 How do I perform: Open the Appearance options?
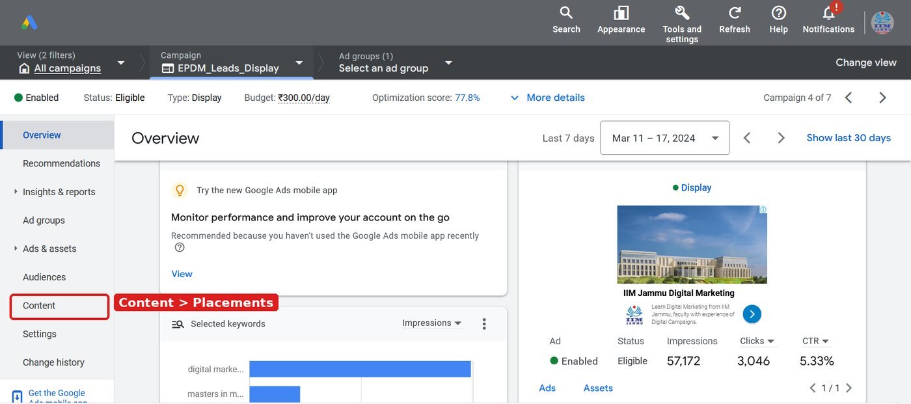(621, 20)
